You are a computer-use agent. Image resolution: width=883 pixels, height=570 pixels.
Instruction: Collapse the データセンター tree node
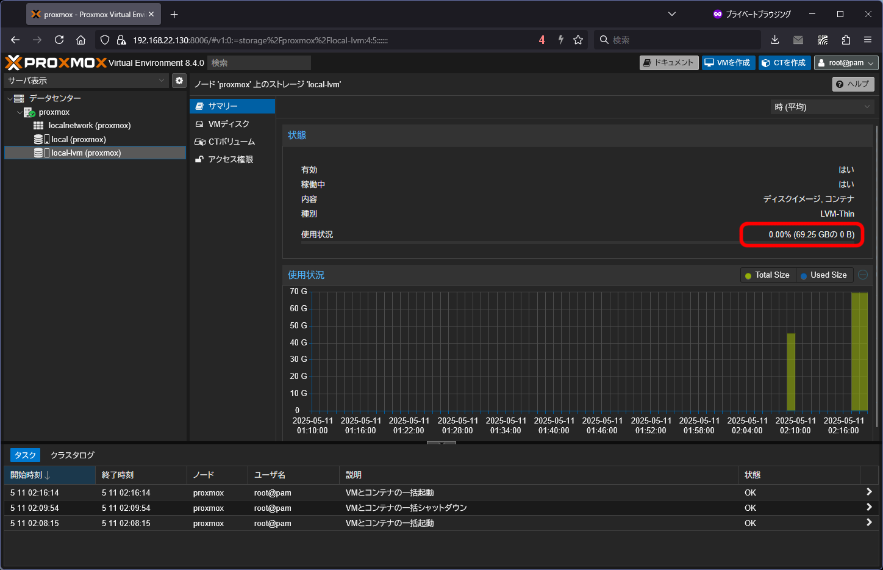pyautogui.click(x=10, y=98)
